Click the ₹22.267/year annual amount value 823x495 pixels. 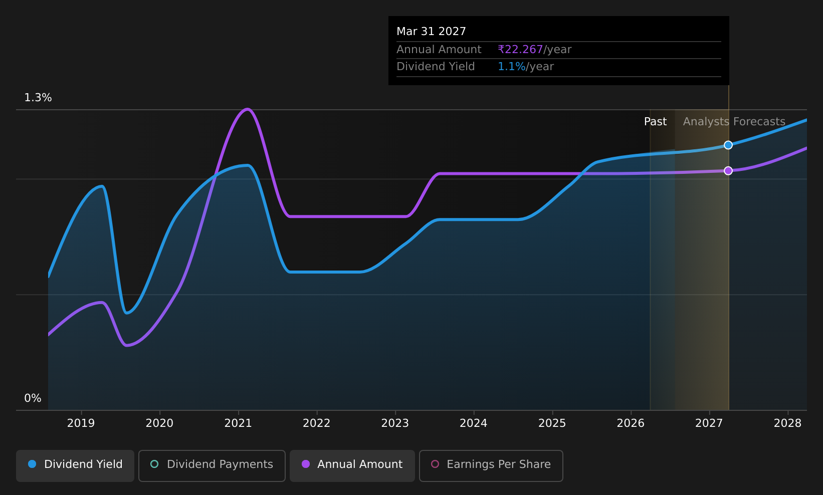(x=534, y=50)
